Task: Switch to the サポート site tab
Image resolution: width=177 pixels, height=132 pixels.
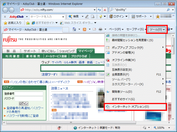Action: [30, 51]
